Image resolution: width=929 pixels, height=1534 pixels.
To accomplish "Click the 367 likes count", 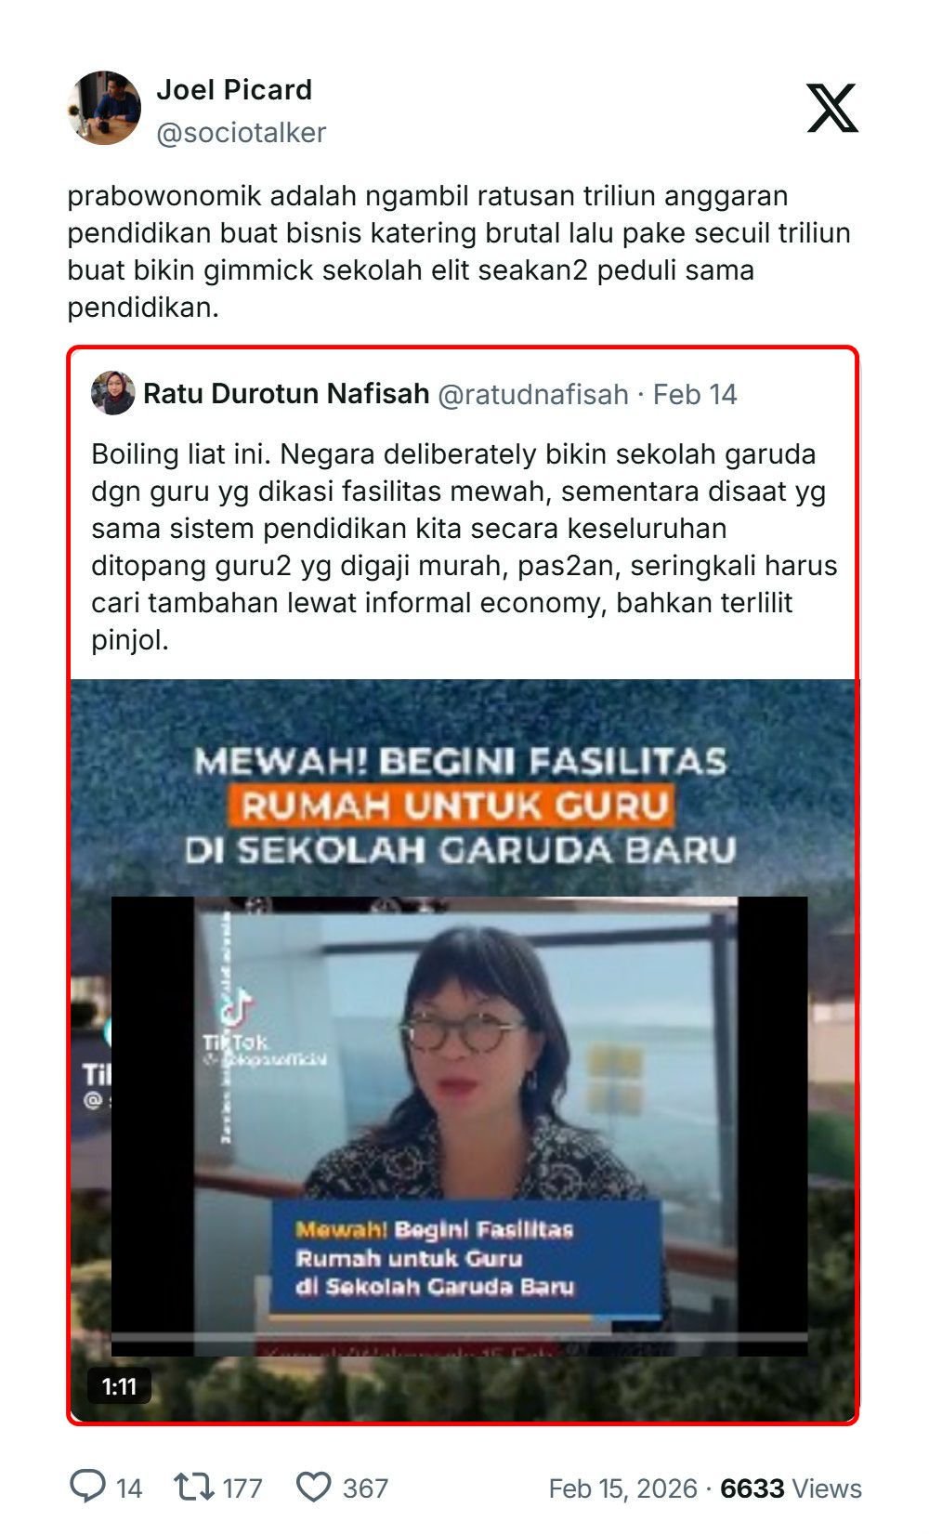I will pos(365,1488).
